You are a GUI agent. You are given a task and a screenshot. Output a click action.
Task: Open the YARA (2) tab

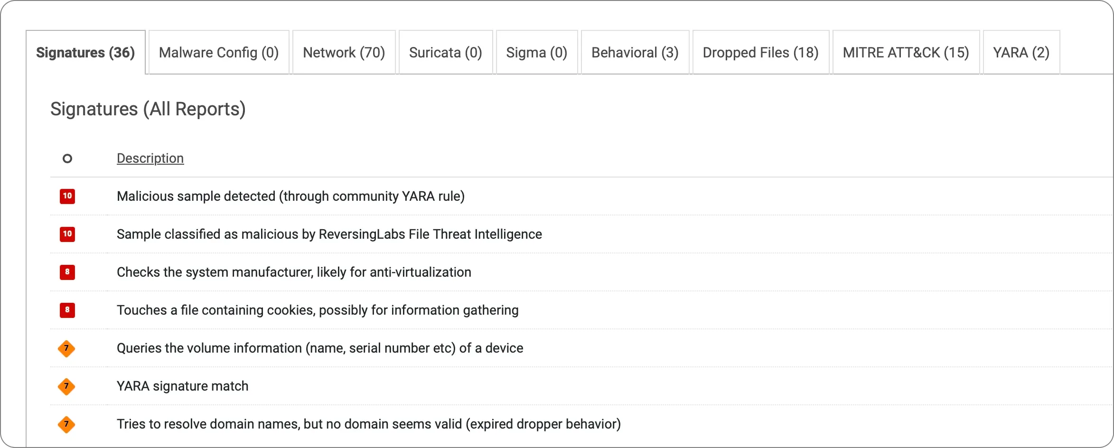(1021, 53)
